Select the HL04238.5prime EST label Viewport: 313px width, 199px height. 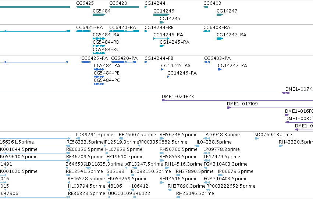[213, 142]
